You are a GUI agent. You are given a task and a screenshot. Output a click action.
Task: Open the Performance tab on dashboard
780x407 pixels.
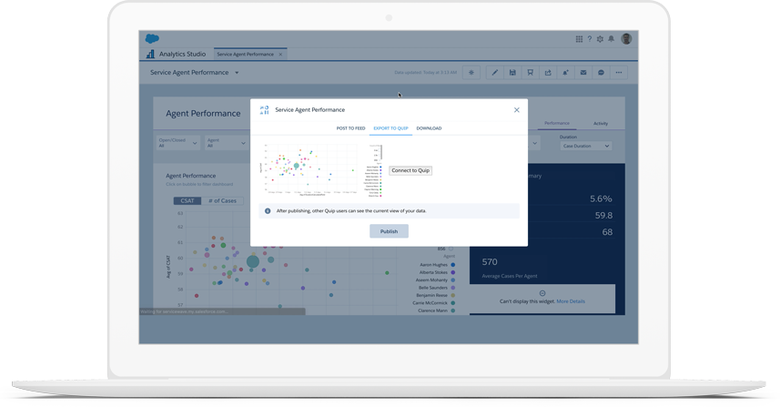pyautogui.click(x=557, y=123)
